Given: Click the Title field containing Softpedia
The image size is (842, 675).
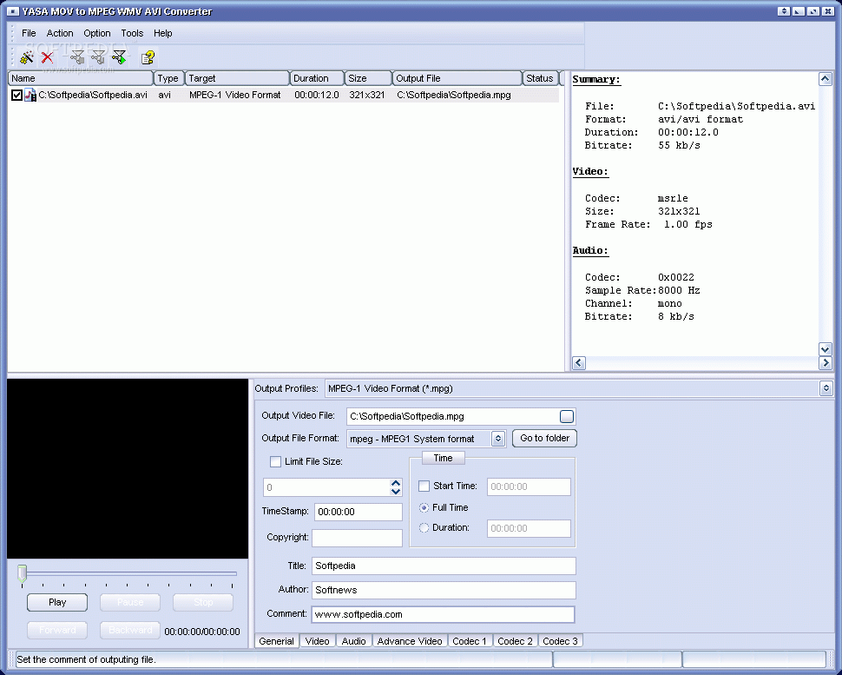Looking at the screenshot, I should click(444, 566).
